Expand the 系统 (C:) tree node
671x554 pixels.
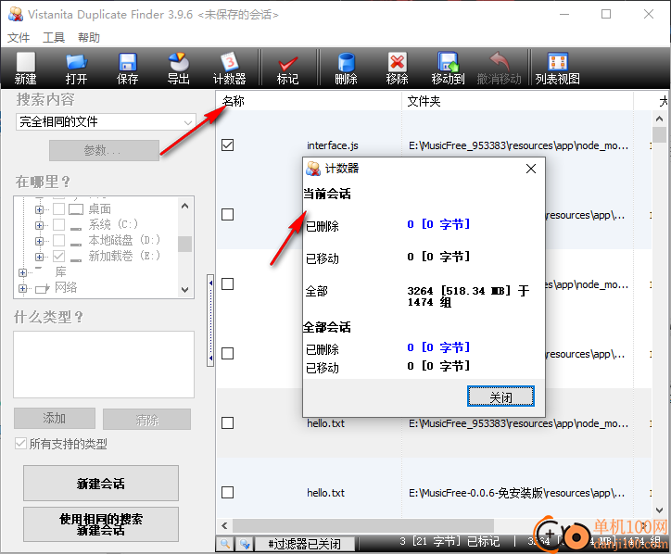[x=39, y=225]
